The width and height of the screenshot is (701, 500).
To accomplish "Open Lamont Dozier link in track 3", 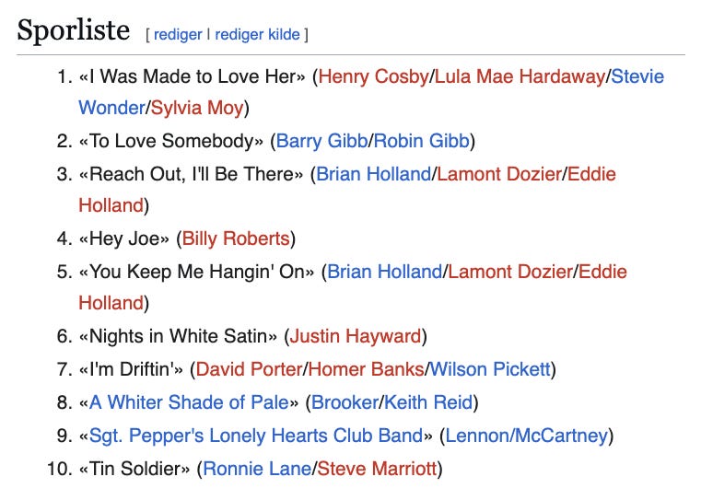I will [x=499, y=174].
